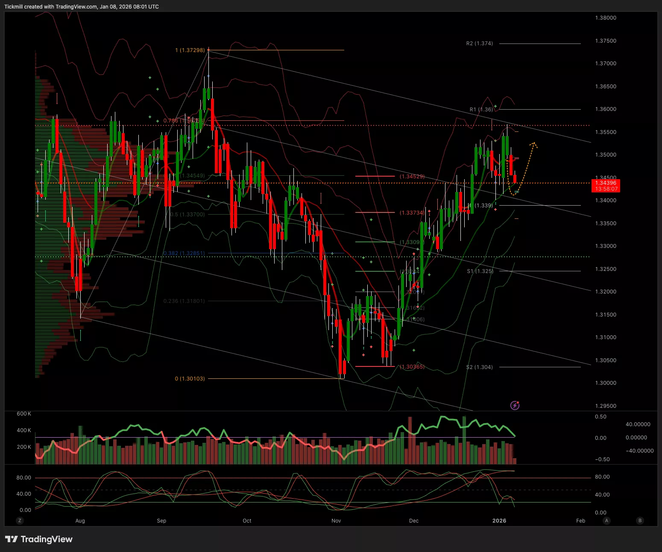The height and width of the screenshot is (552, 662).
Task: Click Fibonacci level 1 (1.37298) label
Action: [190, 50]
